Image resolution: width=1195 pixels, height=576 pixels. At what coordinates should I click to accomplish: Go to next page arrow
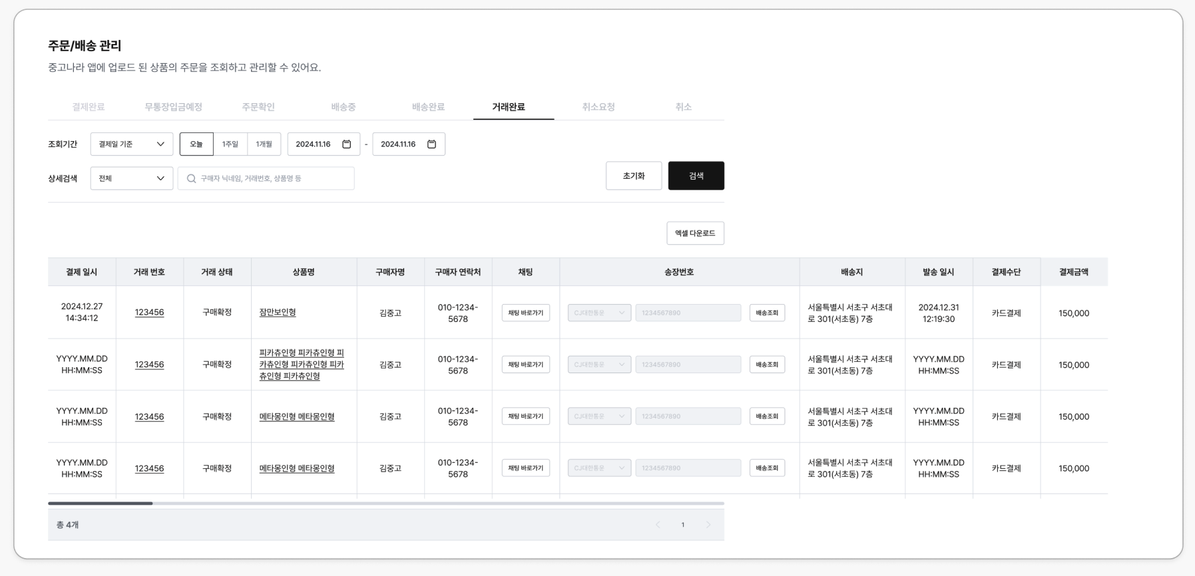point(708,525)
